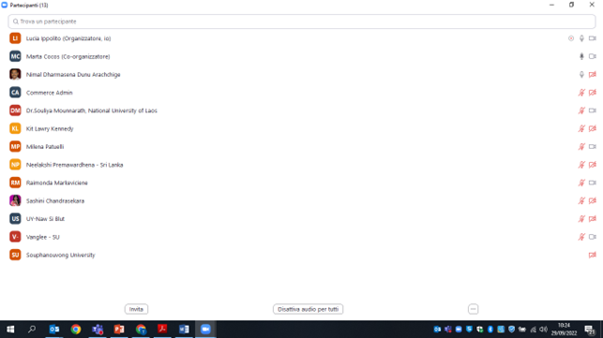Open PowerPoint from the taskbar
The image size is (603, 338).
119,330
